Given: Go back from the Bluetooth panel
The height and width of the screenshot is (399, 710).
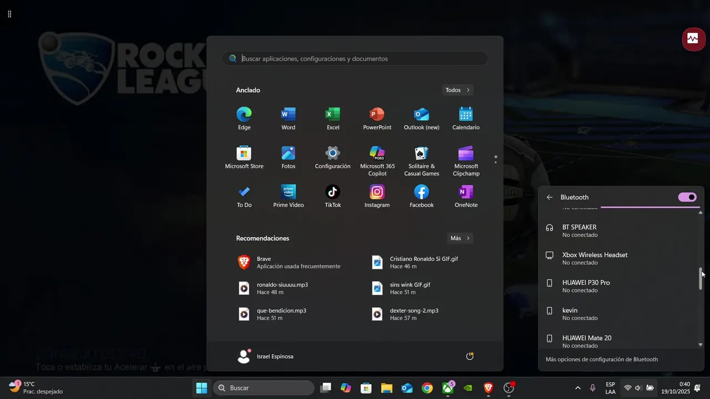Looking at the screenshot, I should (x=550, y=197).
